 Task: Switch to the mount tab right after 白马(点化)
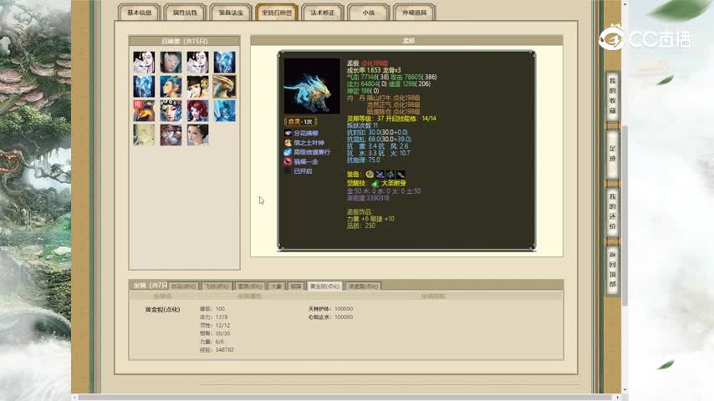tap(217, 286)
